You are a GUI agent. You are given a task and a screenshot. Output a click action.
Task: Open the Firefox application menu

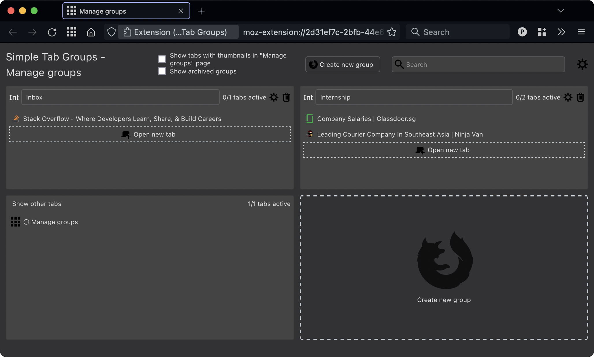pos(581,32)
